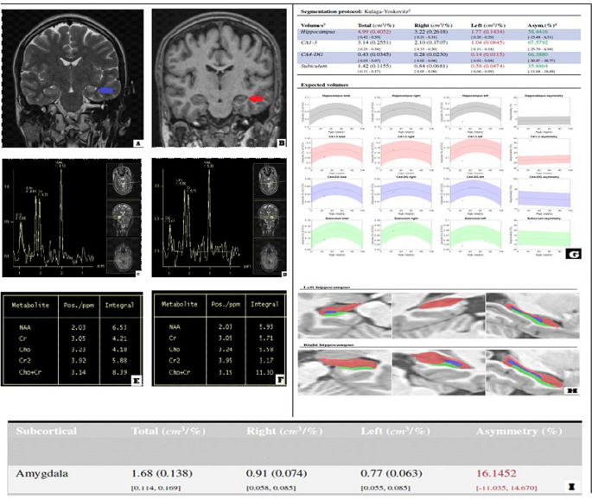Select the Cho integral value 5.58

pyautogui.click(x=266, y=350)
